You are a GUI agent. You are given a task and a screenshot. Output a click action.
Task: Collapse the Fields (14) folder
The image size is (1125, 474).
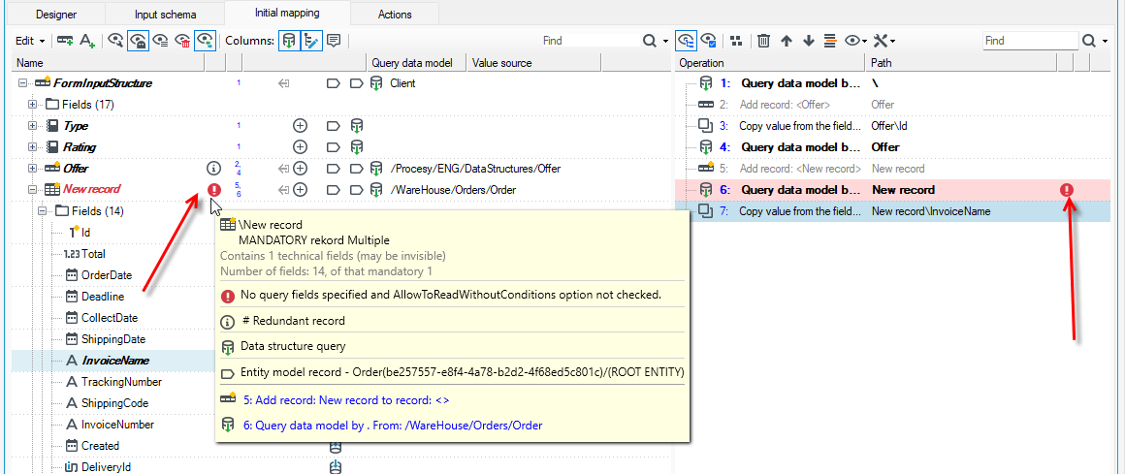43,211
